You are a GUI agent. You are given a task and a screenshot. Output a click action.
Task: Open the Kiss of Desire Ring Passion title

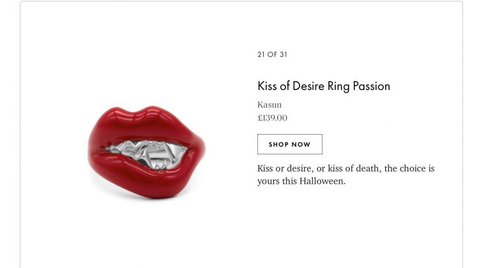324,86
